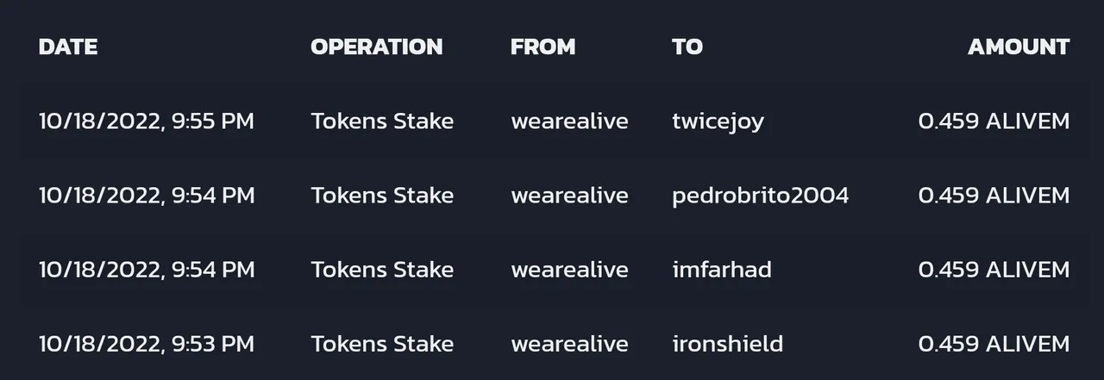
Task: Click the amount in the ironshield row
Action: click(994, 344)
